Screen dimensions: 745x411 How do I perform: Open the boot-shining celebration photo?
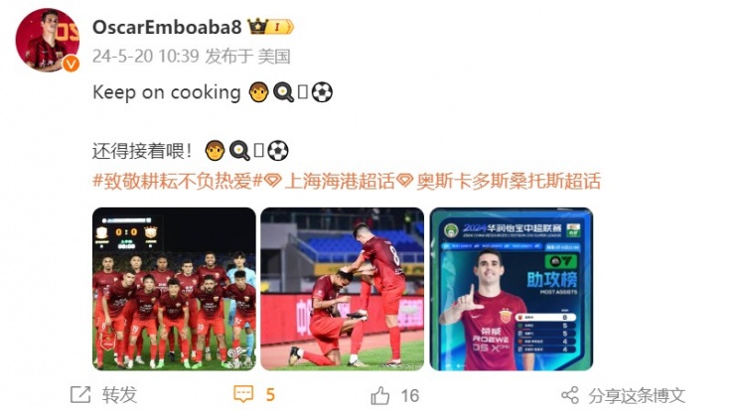(342, 289)
